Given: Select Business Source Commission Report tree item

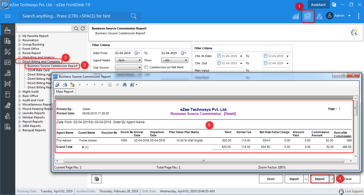Looking at the screenshot, I should point(52,66).
